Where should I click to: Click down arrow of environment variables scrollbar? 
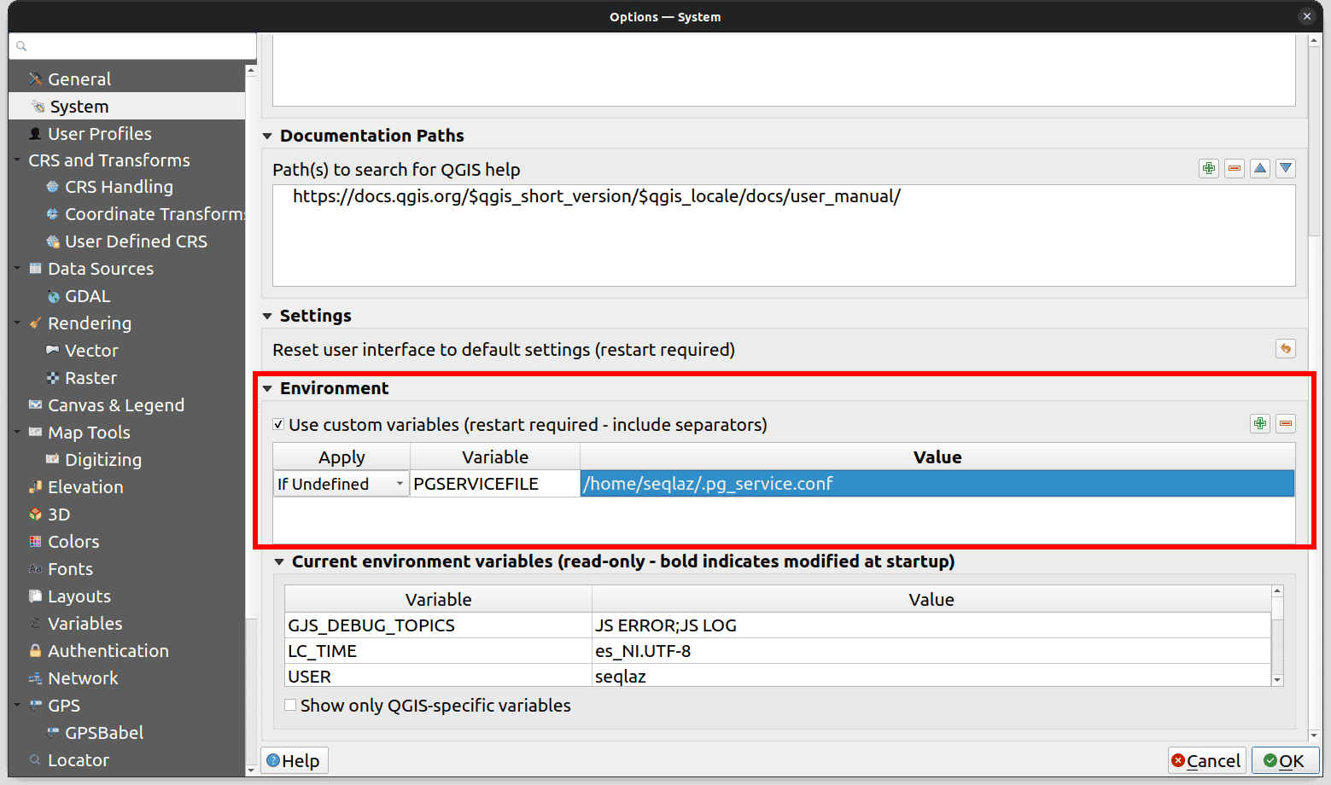click(1277, 680)
